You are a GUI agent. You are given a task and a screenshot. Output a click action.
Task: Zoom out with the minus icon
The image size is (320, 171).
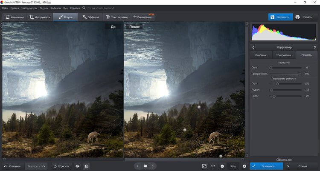[222, 166]
